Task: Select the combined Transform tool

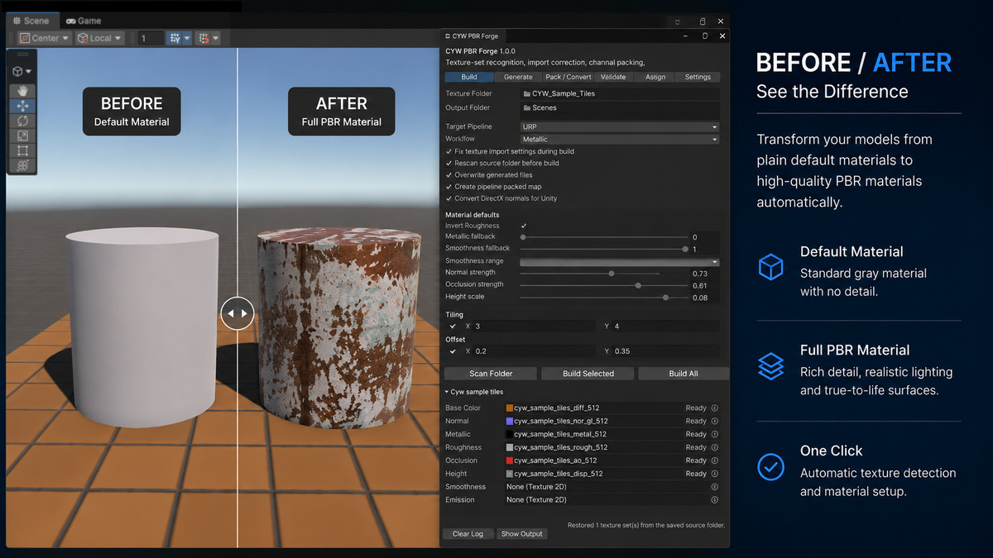Action: 22,165
